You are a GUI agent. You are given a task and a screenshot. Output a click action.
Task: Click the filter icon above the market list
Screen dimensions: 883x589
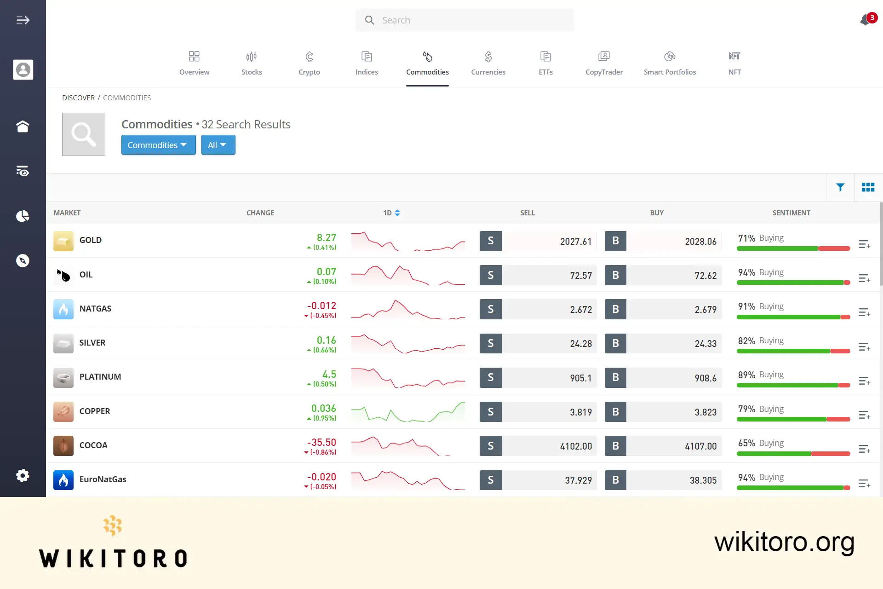[x=840, y=187]
